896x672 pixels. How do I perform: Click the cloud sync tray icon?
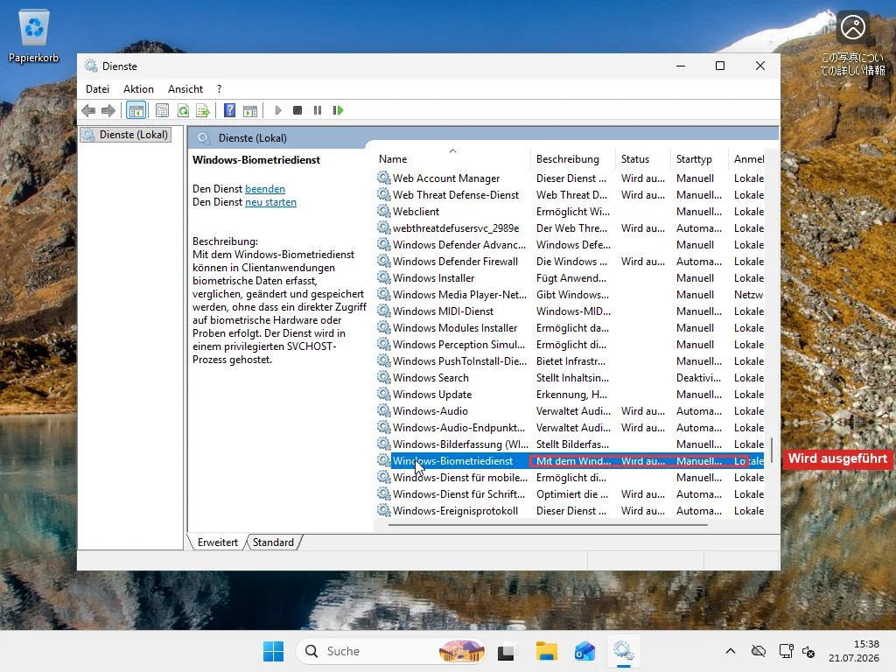[759, 651]
